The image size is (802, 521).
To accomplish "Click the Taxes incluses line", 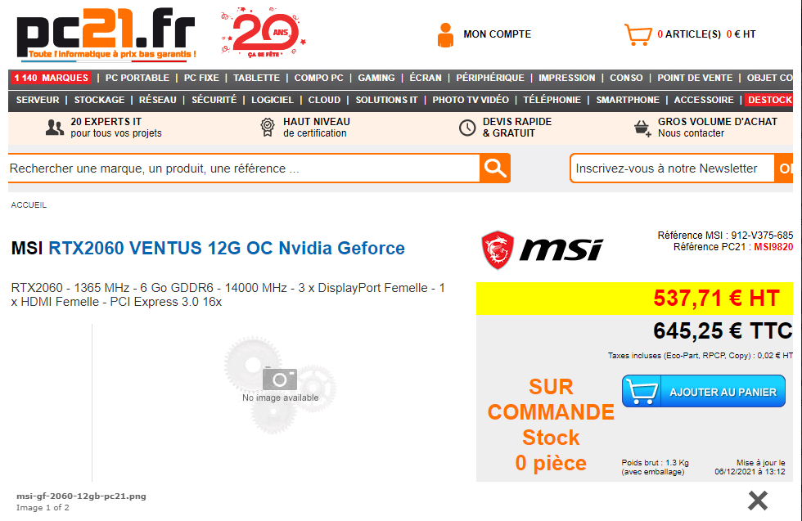I will click(x=701, y=355).
